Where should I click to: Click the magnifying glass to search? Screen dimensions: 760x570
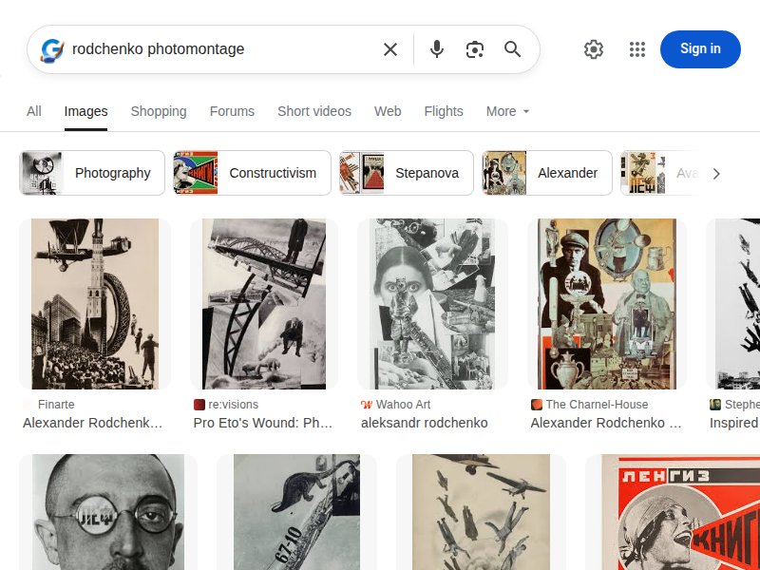point(513,48)
